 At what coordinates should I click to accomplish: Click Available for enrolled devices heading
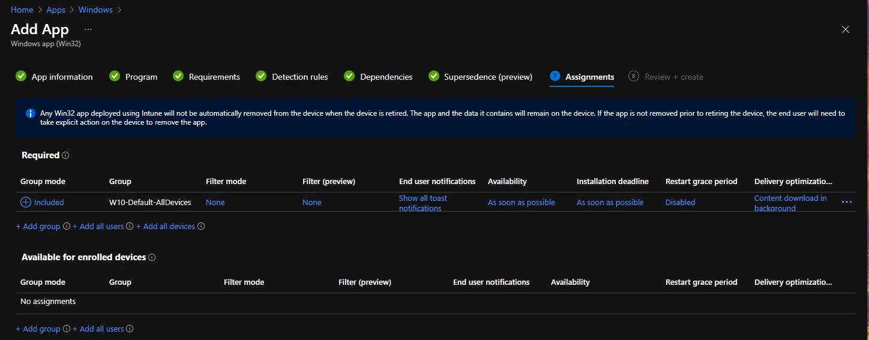coord(84,257)
